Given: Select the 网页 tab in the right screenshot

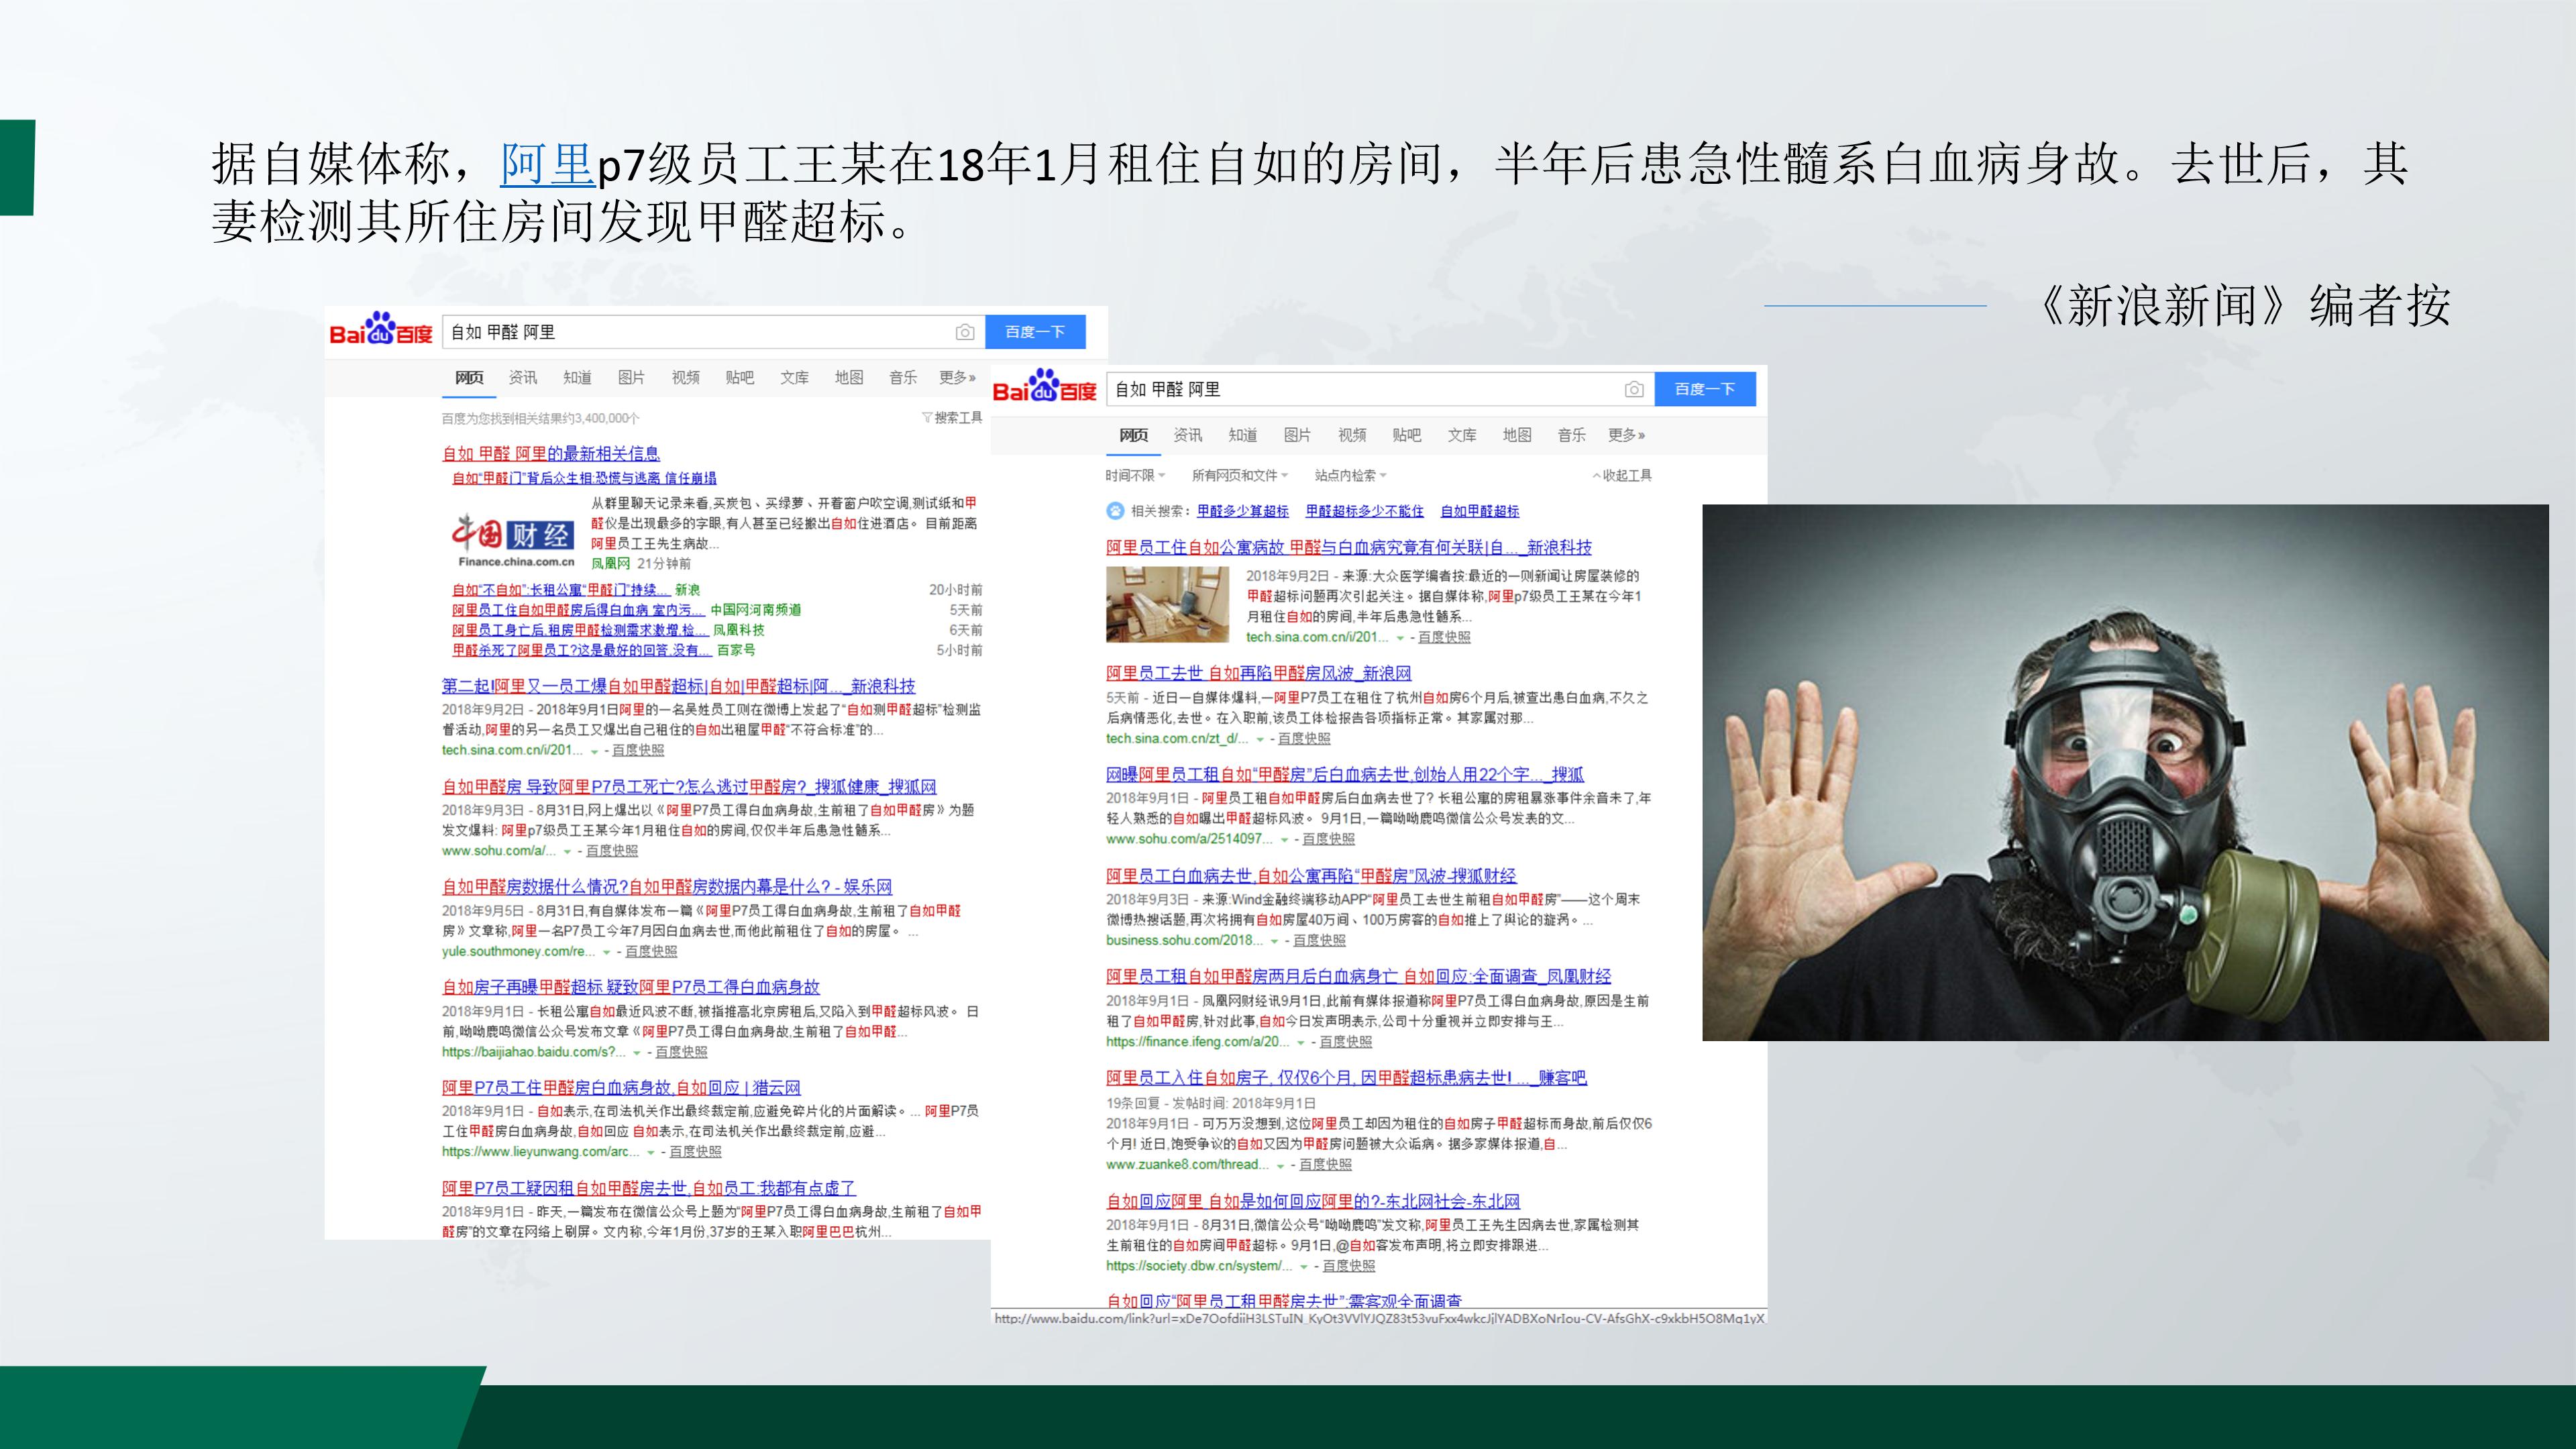Looking at the screenshot, I should pos(1133,435).
